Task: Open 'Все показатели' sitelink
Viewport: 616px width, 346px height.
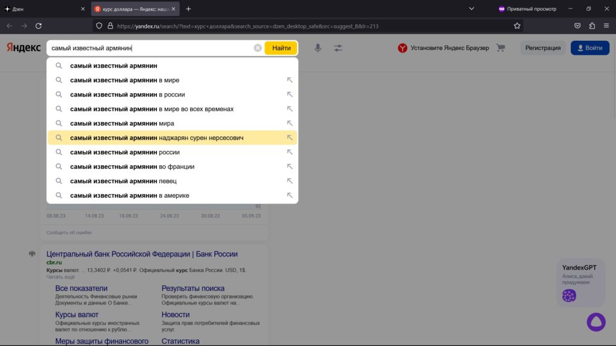Action: pos(81,288)
